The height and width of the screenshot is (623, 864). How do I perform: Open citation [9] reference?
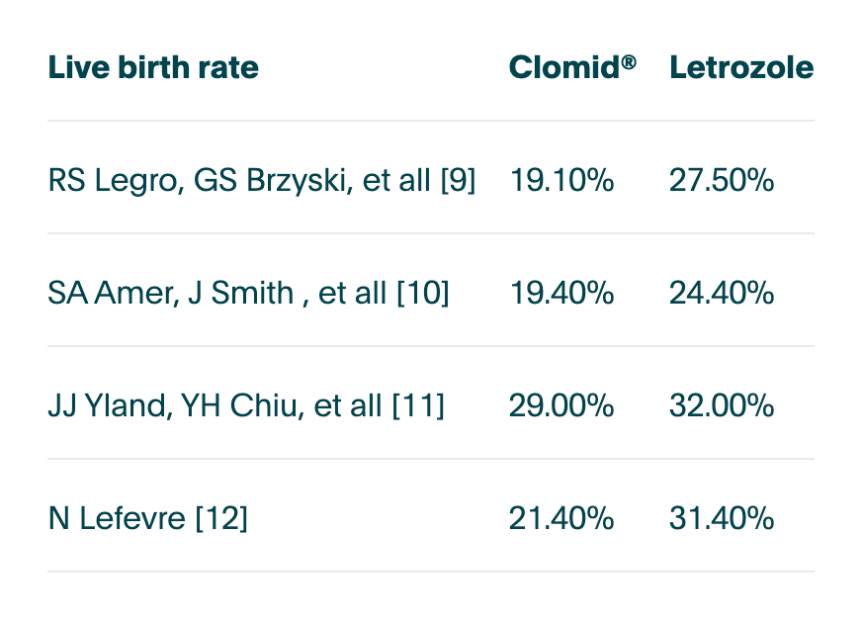[x=458, y=180]
